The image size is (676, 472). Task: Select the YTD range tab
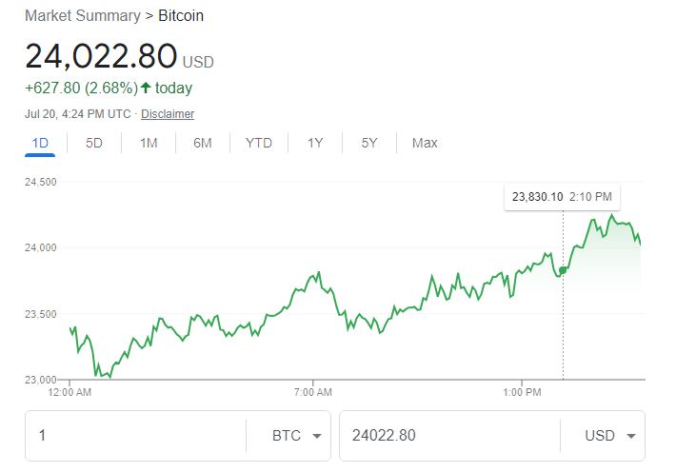[x=258, y=143]
